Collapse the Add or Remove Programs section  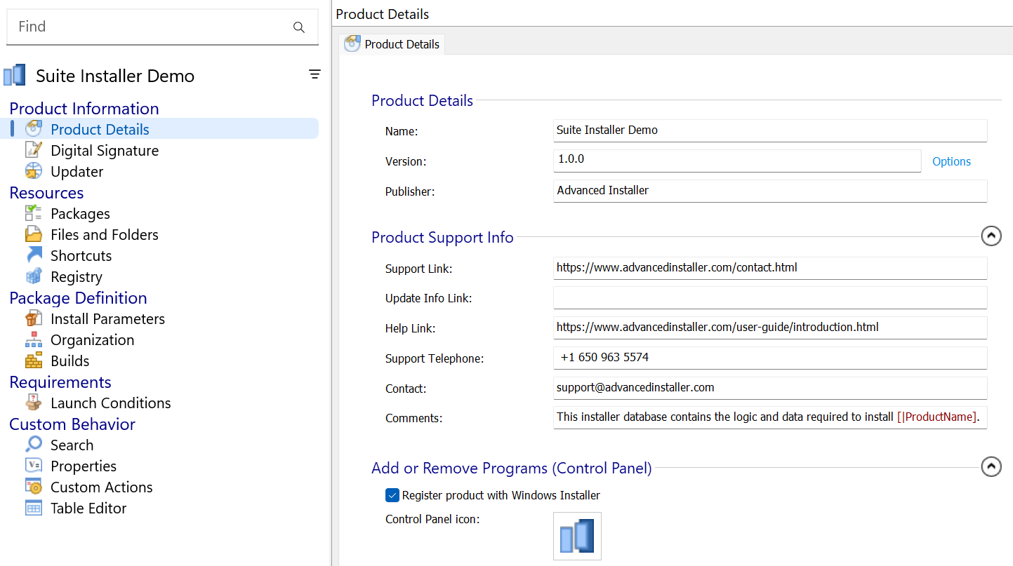coord(991,466)
